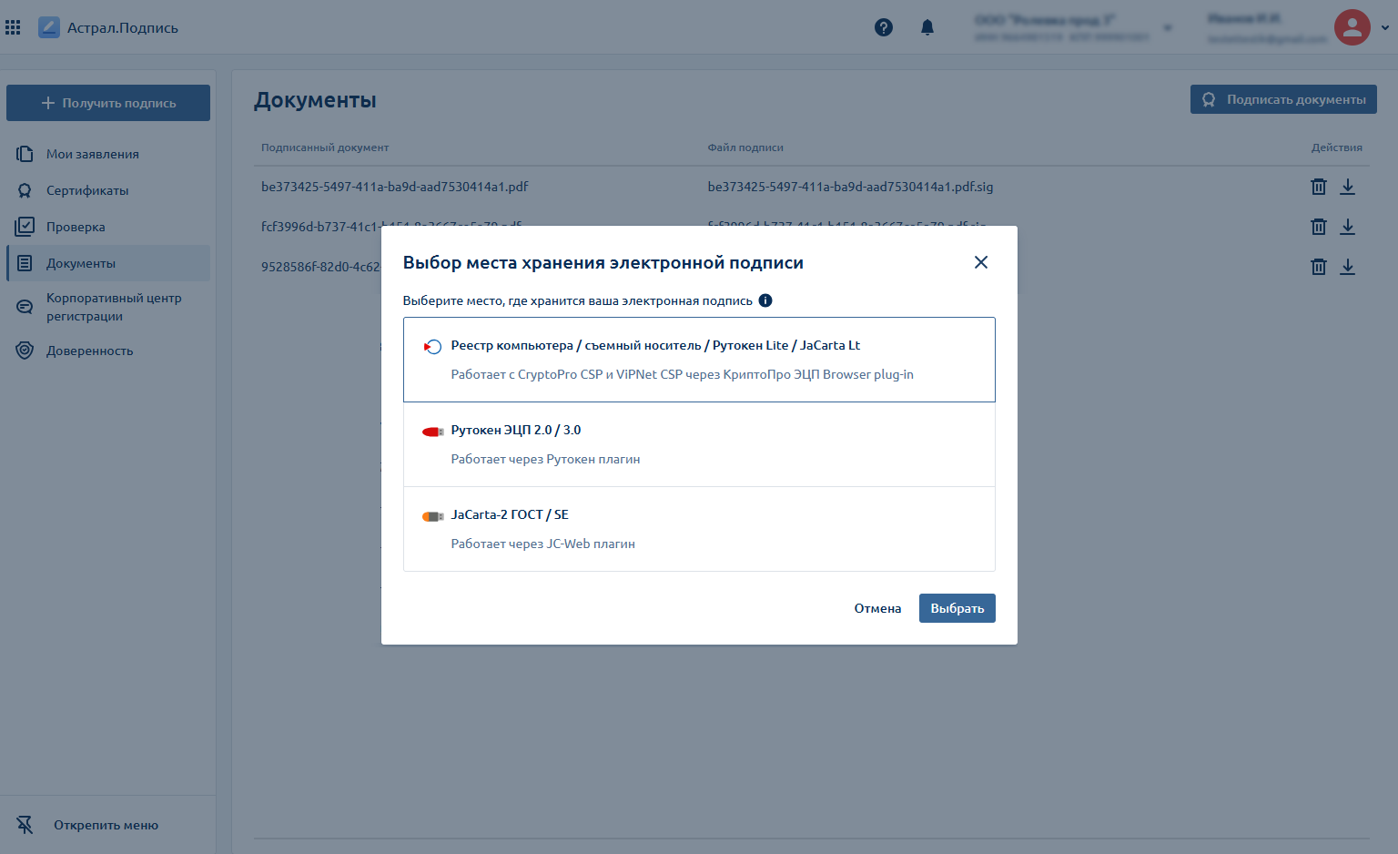The width and height of the screenshot is (1398, 854).
Task: Download the third document in the list
Action: tap(1348, 267)
